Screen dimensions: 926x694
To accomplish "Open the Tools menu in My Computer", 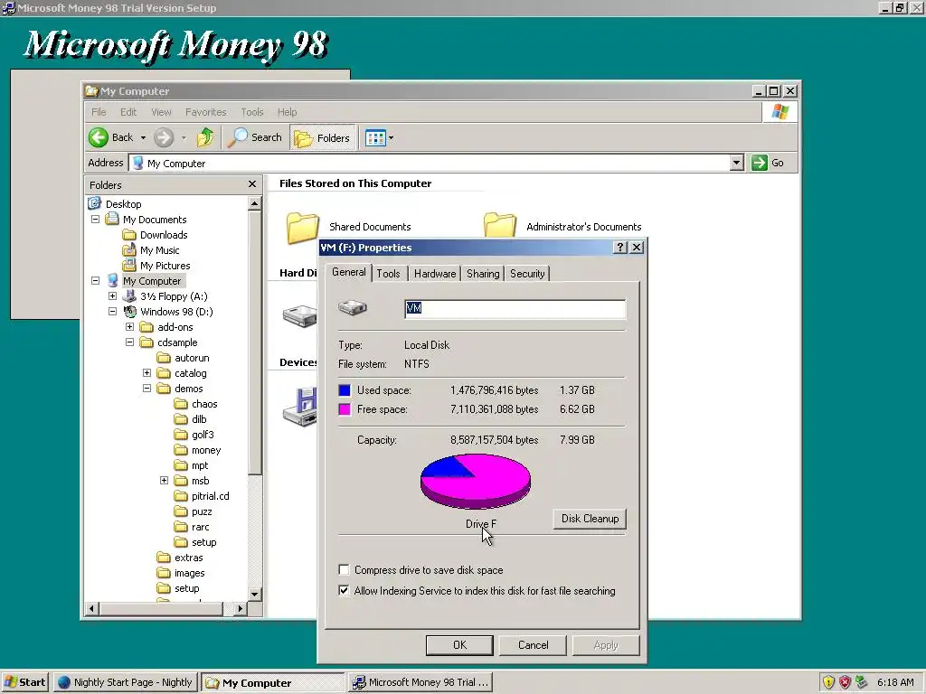I will point(252,112).
